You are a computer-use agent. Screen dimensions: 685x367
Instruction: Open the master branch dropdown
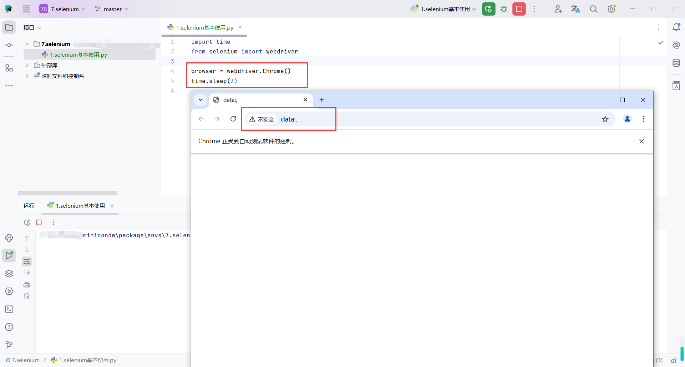click(x=112, y=9)
